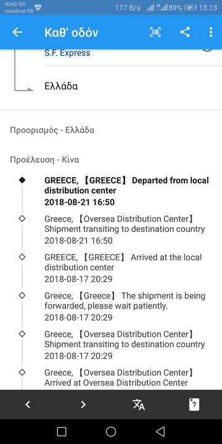Screen dimensions: 222x444
Task: Select the filled diamond latest event marker
Action: coord(22,180)
